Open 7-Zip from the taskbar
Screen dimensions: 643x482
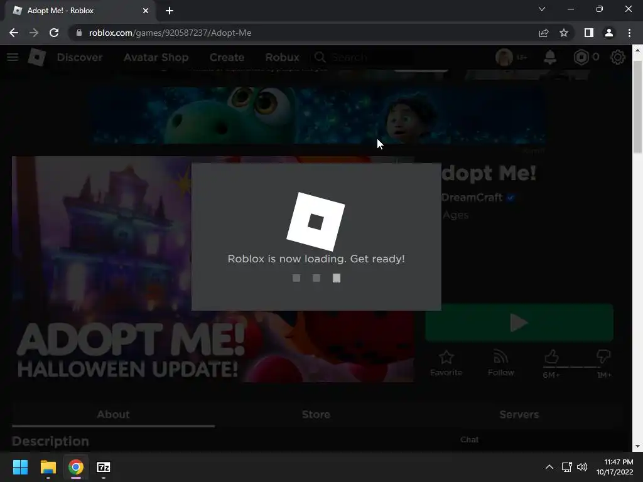pos(104,467)
